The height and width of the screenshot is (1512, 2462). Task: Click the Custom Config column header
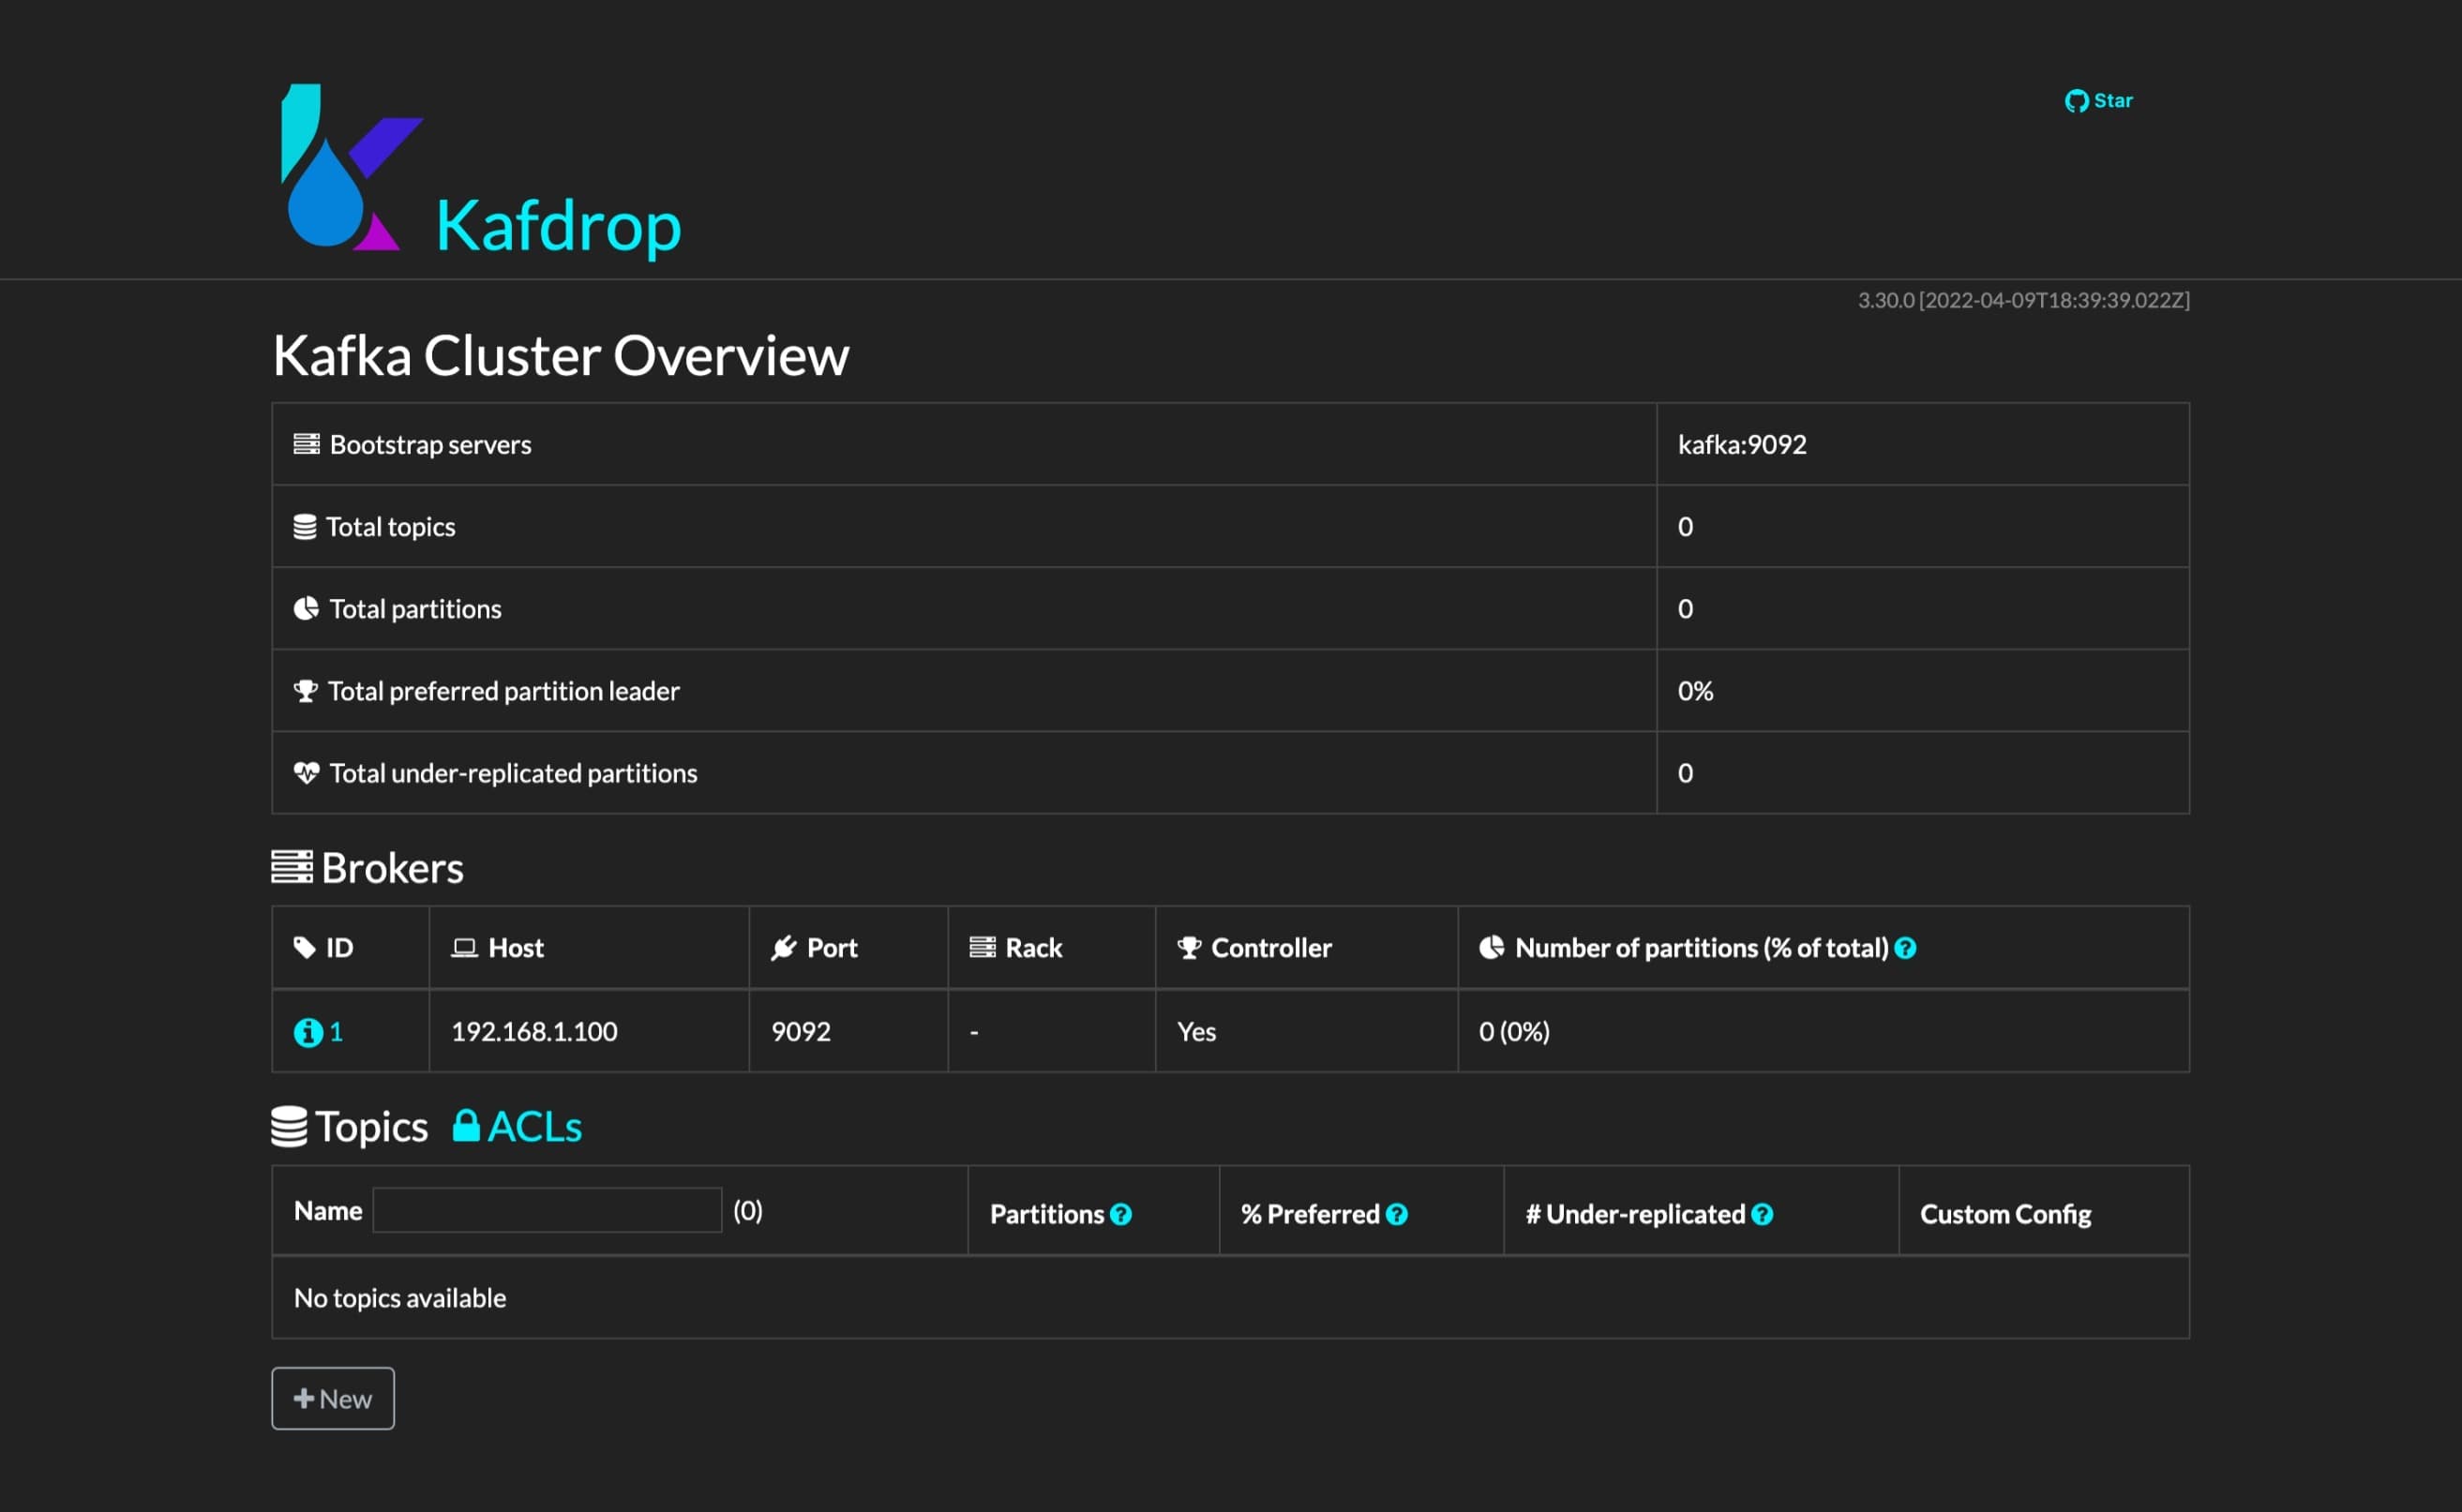point(2005,1213)
